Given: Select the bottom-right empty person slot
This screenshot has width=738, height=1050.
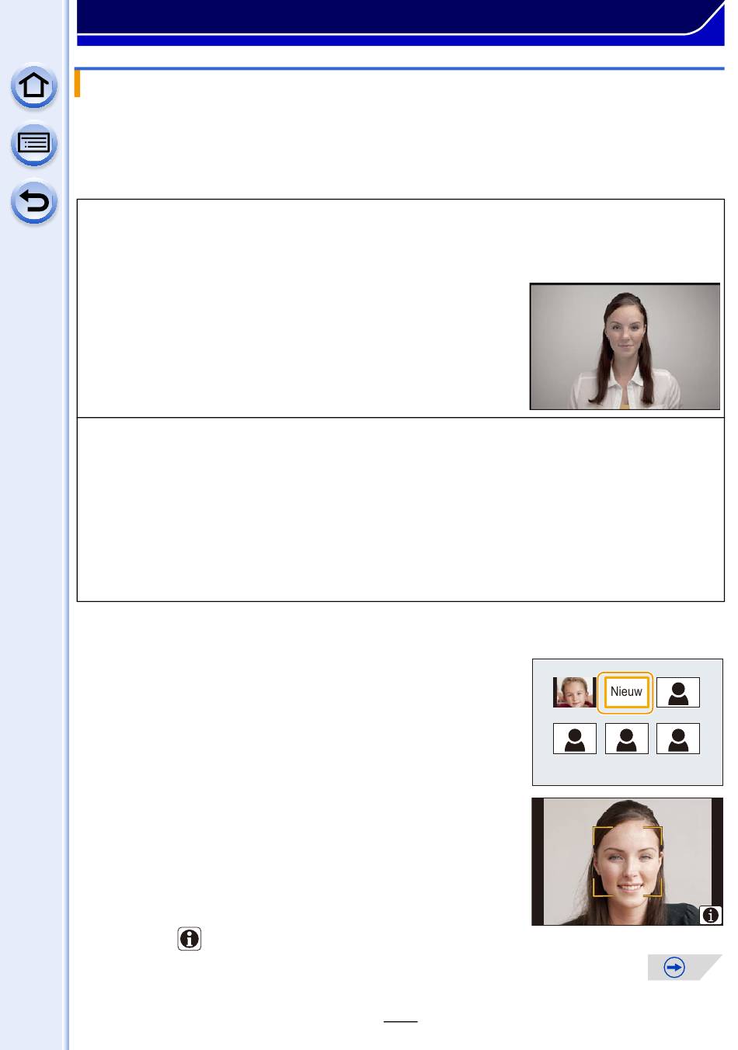Looking at the screenshot, I should click(678, 739).
